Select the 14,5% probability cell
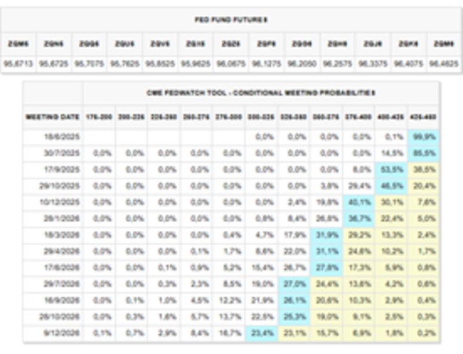 pos(391,153)
